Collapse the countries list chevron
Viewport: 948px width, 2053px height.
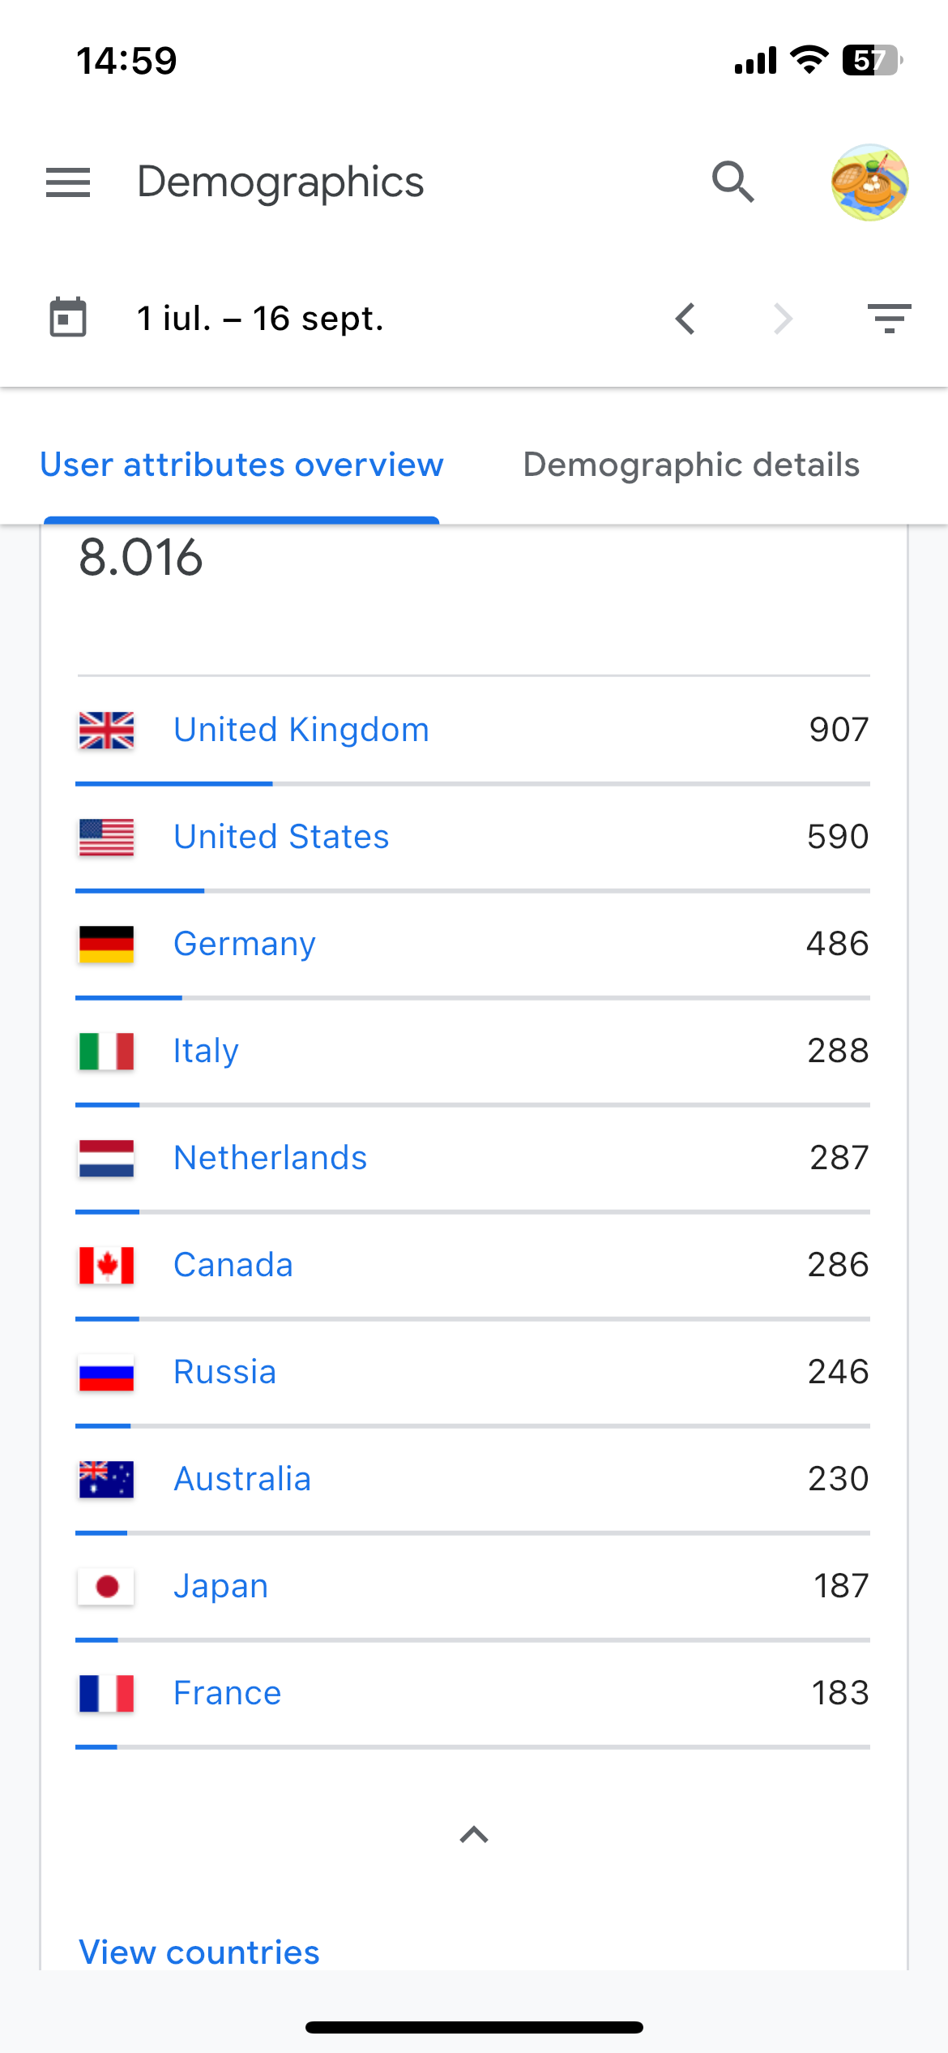tap(474, 1834)
